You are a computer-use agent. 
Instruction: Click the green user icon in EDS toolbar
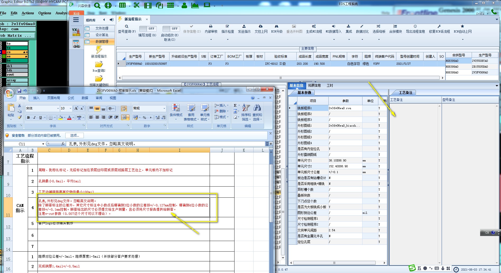[x=185, y=5]
